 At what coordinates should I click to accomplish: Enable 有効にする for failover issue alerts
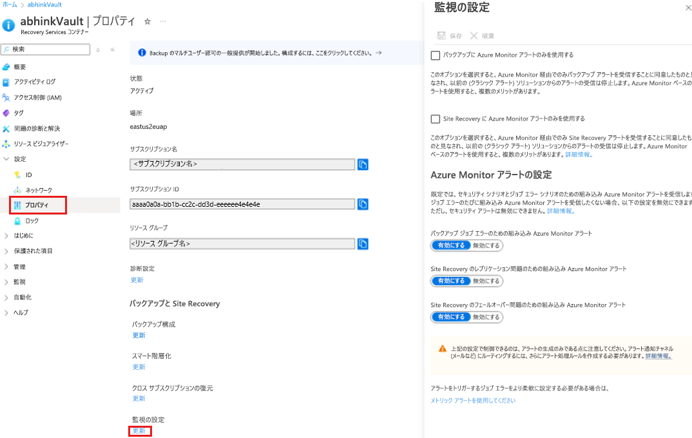[451, 317]
